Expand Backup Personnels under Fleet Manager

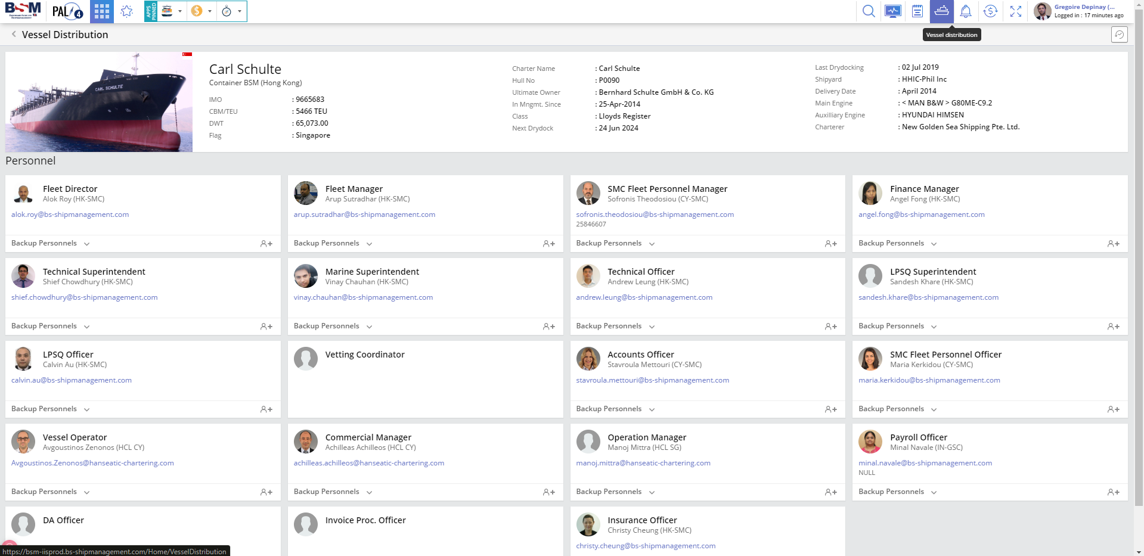[333, 243]
